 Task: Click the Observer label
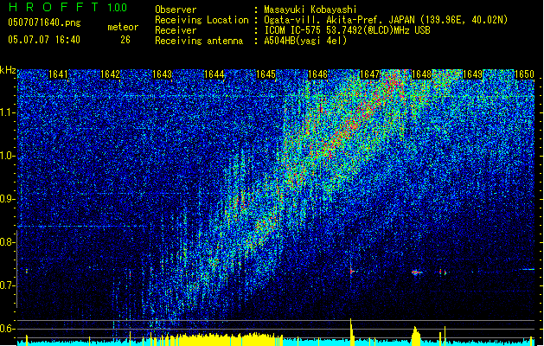[x=176, y=10]
